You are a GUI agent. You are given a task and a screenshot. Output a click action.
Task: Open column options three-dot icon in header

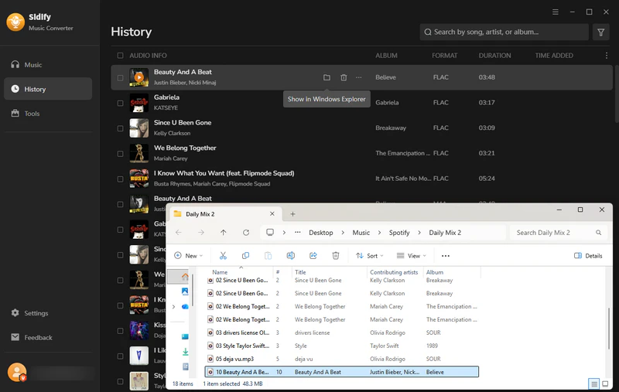[607, 56]
